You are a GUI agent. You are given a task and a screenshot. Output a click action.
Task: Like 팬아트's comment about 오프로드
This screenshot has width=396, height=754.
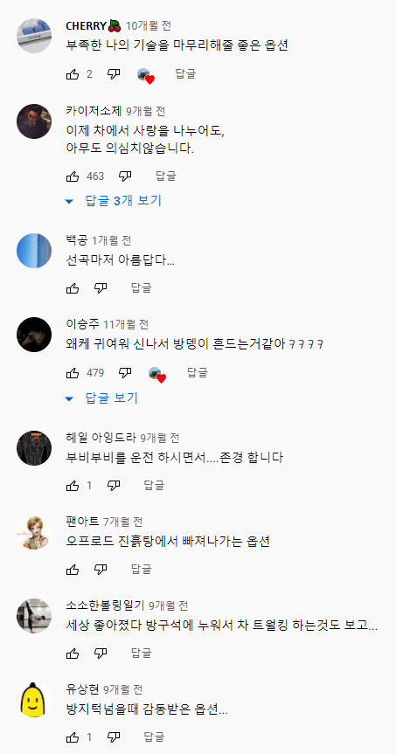click(x=73, y=570)
